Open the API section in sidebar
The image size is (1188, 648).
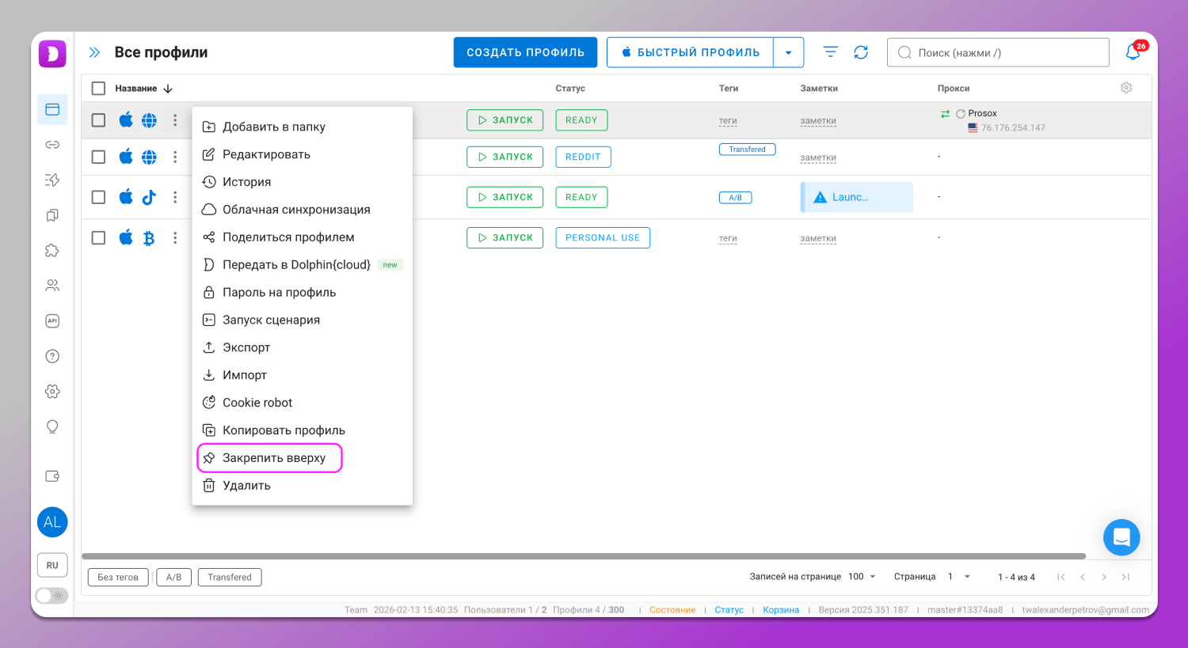[x=52, y=320]
